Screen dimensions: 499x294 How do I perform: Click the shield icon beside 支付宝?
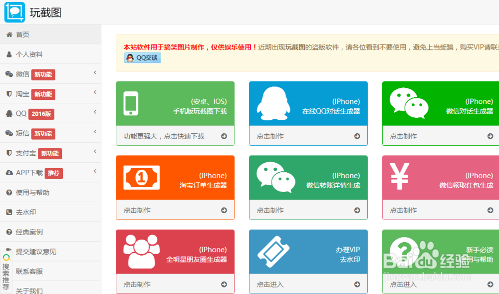pyautogui.click(x=9, y=153)
